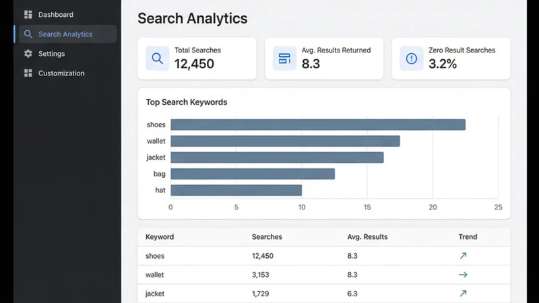Click the Avg. Results Returned card icon
This screenshot has width=539, height=303.
pos(284,59)
